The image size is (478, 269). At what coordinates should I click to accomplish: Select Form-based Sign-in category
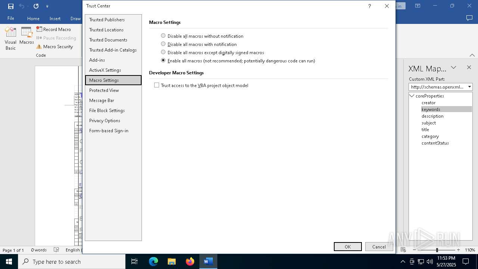click(x=113, y=131)
